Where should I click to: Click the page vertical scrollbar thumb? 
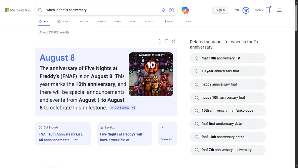tap(296, 19)
